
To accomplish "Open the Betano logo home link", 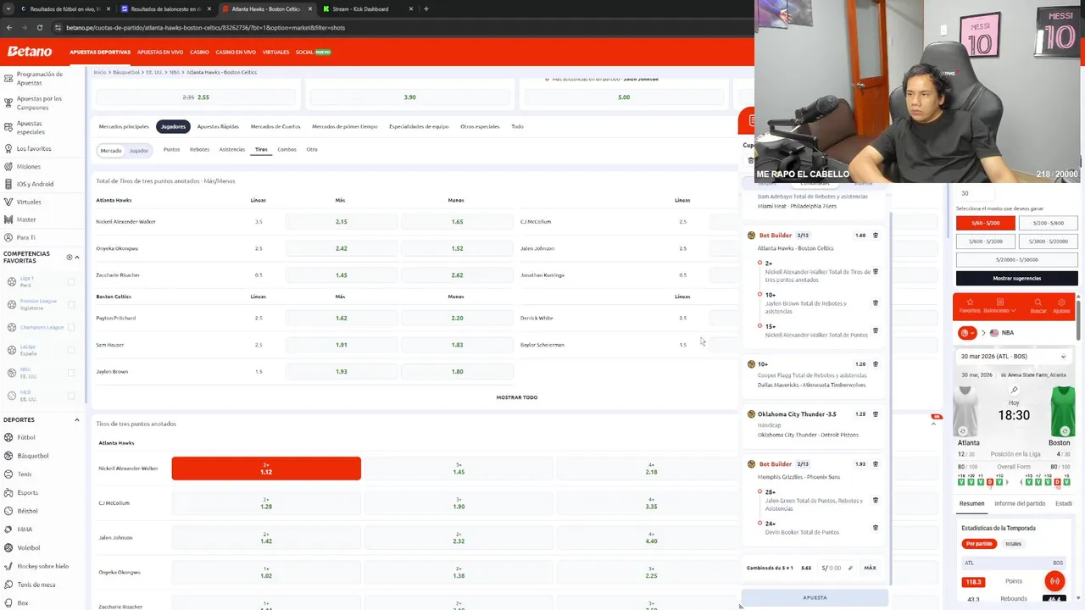I will click(30, 52).
